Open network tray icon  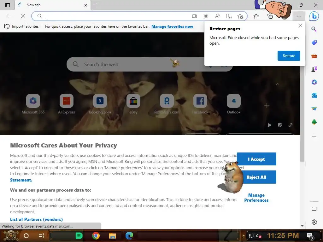(251, 236)
